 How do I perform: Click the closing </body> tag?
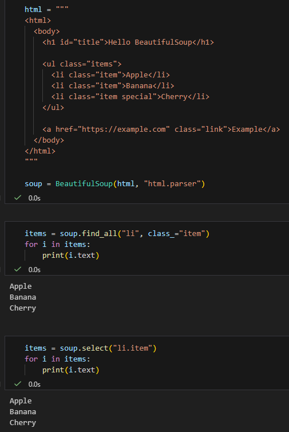coord(49,140)
